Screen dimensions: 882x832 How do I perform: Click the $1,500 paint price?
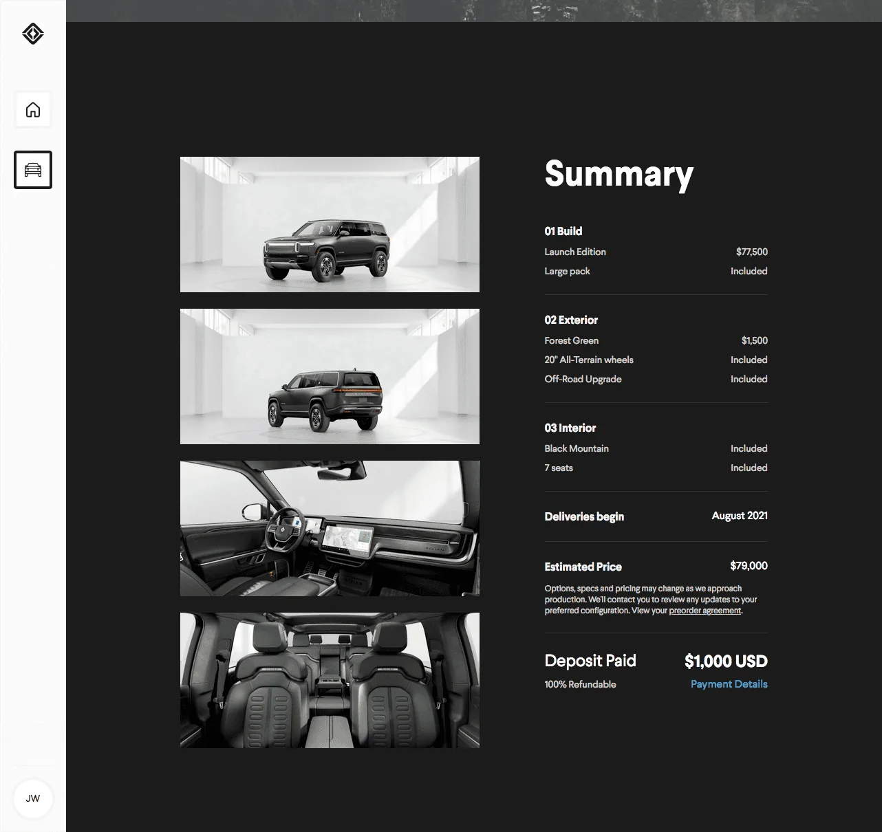pos(755,340)
